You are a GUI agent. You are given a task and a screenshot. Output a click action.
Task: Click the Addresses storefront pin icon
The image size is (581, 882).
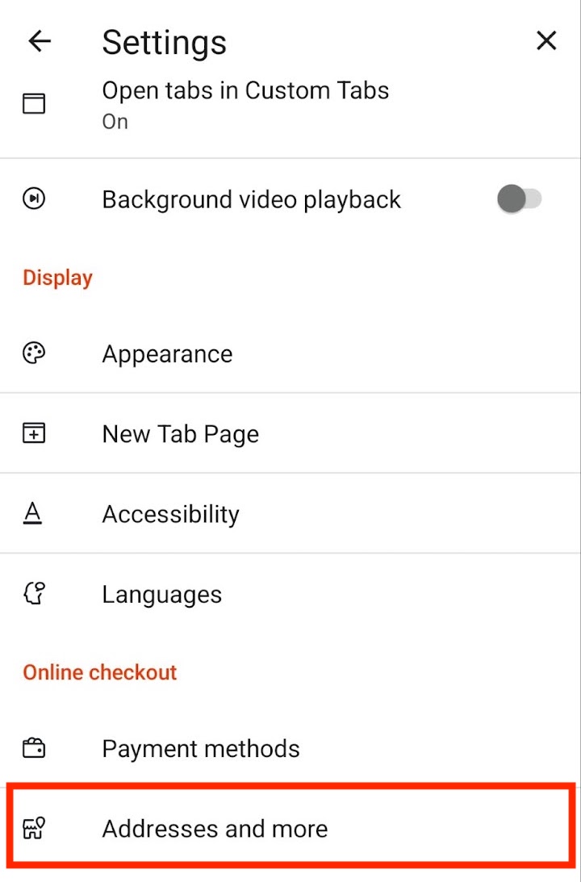click(34, 829)
